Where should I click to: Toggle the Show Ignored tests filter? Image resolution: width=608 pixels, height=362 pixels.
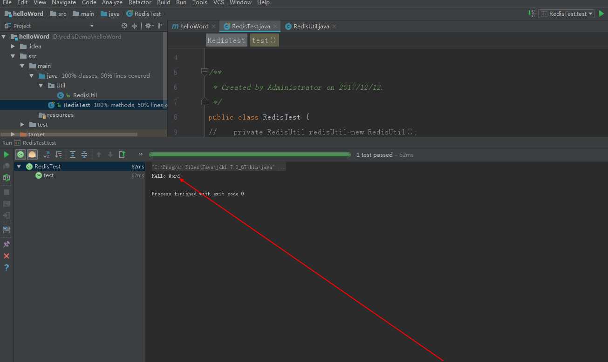[32, 154]
